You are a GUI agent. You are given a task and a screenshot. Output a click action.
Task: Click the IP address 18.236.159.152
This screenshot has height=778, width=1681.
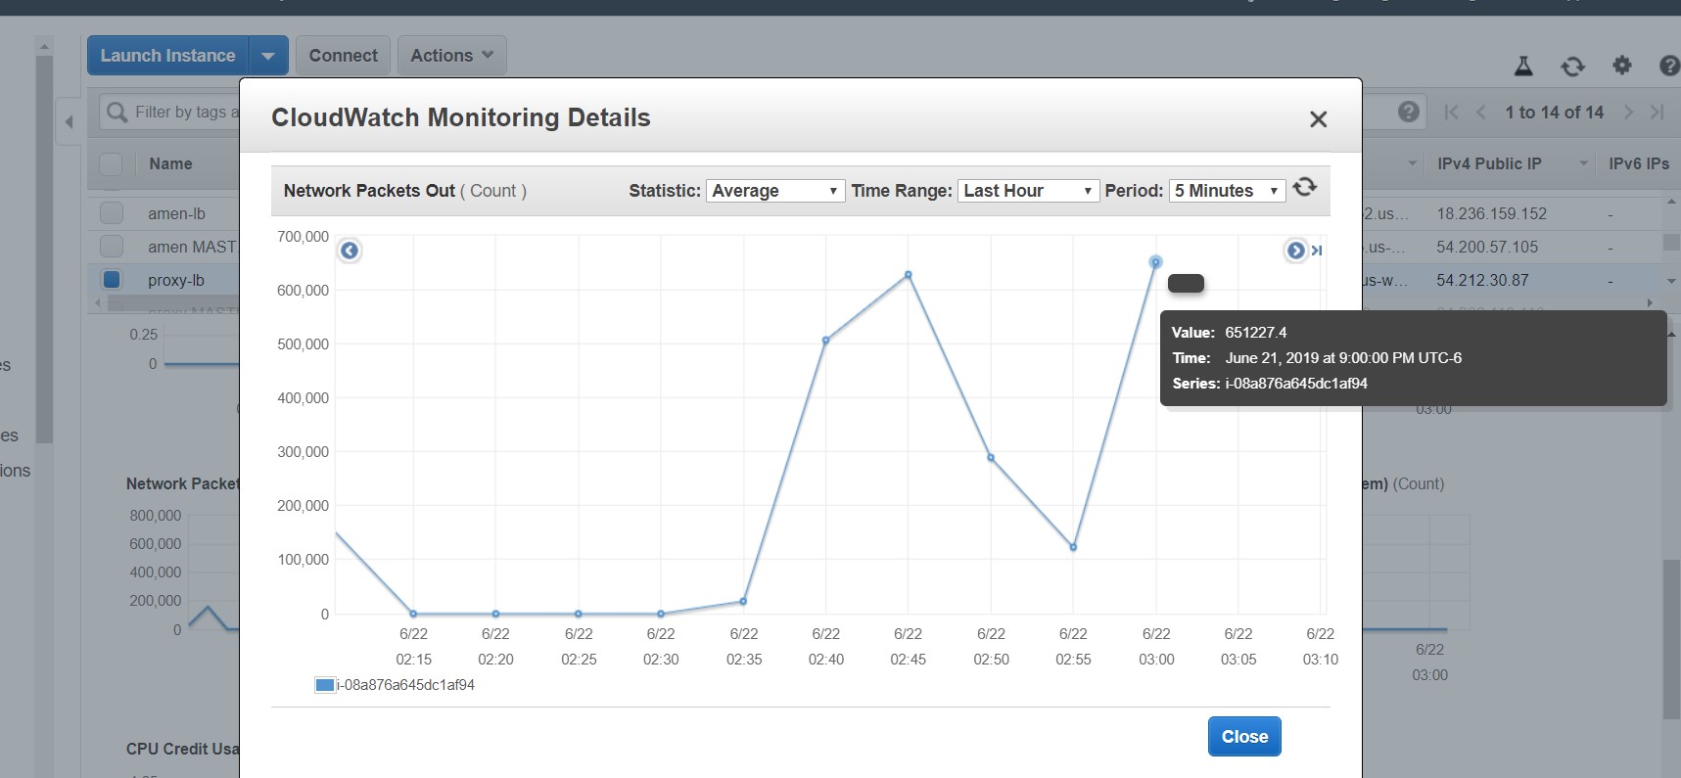coord(1491,213)
